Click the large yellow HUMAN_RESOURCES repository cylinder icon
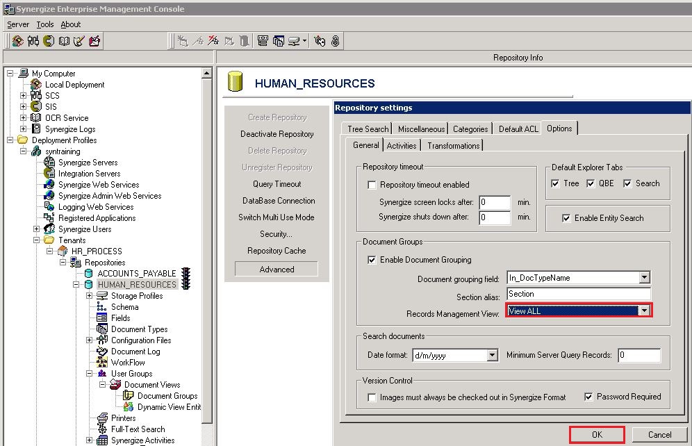This screenshot has width=692, height=446. [x=236, y=81]
